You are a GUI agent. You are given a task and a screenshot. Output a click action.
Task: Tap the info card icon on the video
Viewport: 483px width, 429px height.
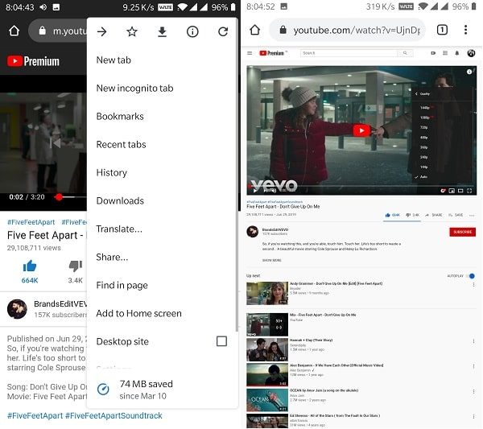(x=469, y=72)
